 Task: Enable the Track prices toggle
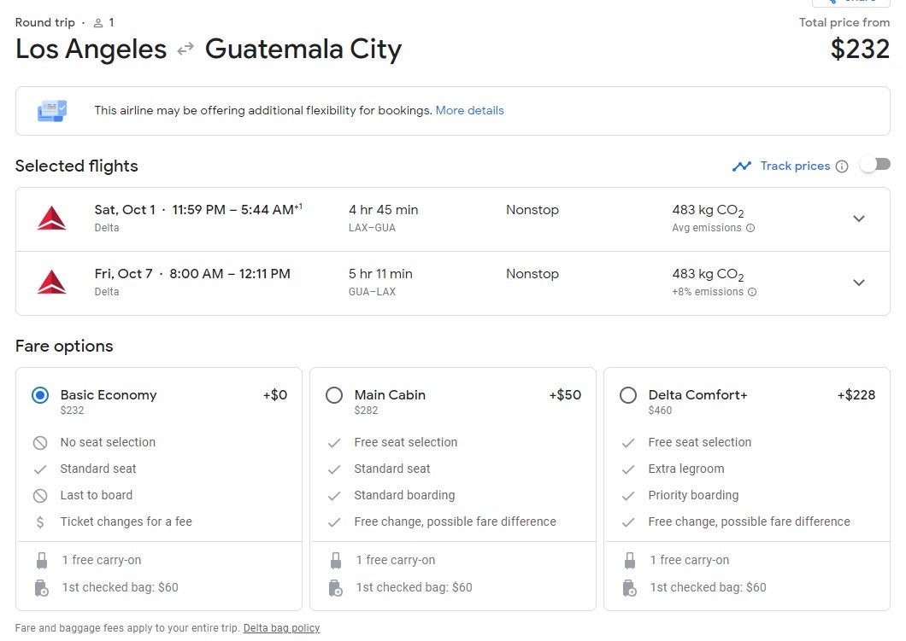[874, 165]
